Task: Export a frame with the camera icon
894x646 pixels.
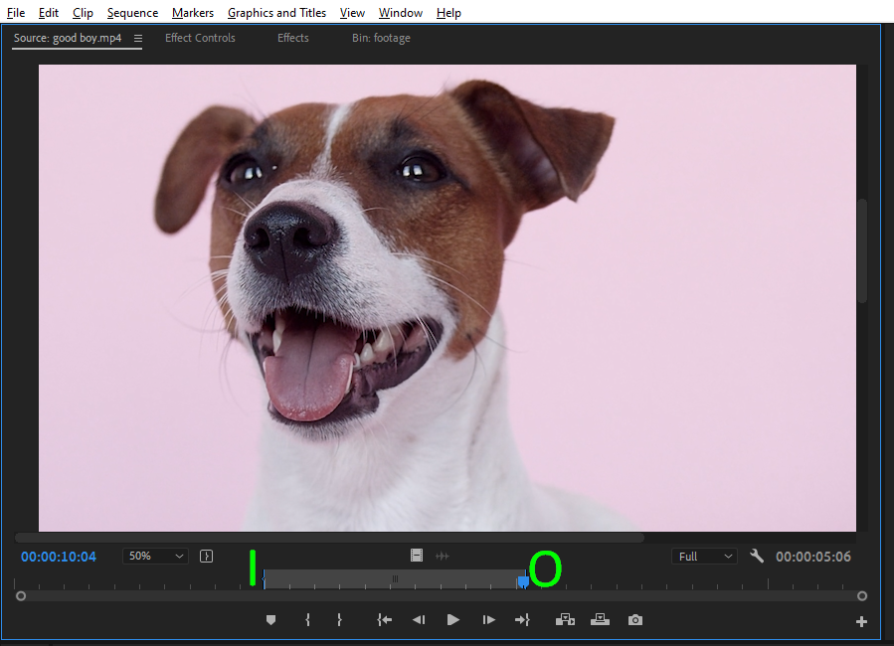Action: [x=634, y=620]
